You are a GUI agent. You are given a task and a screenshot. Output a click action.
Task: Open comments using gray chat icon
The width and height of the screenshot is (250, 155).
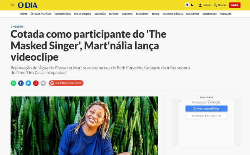point(43,83)
